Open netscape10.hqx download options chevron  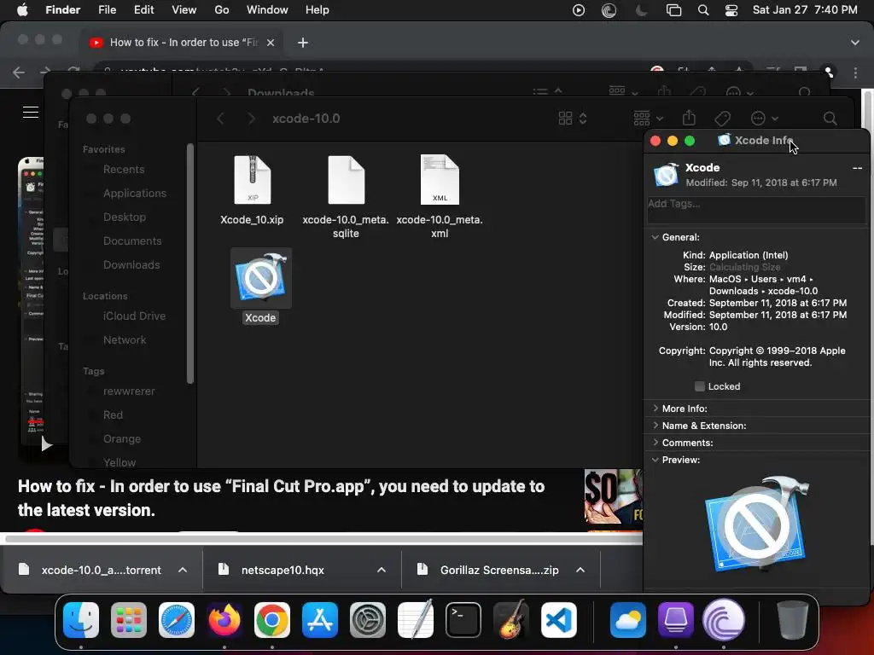pyautogui.click(x=382, y=570)
